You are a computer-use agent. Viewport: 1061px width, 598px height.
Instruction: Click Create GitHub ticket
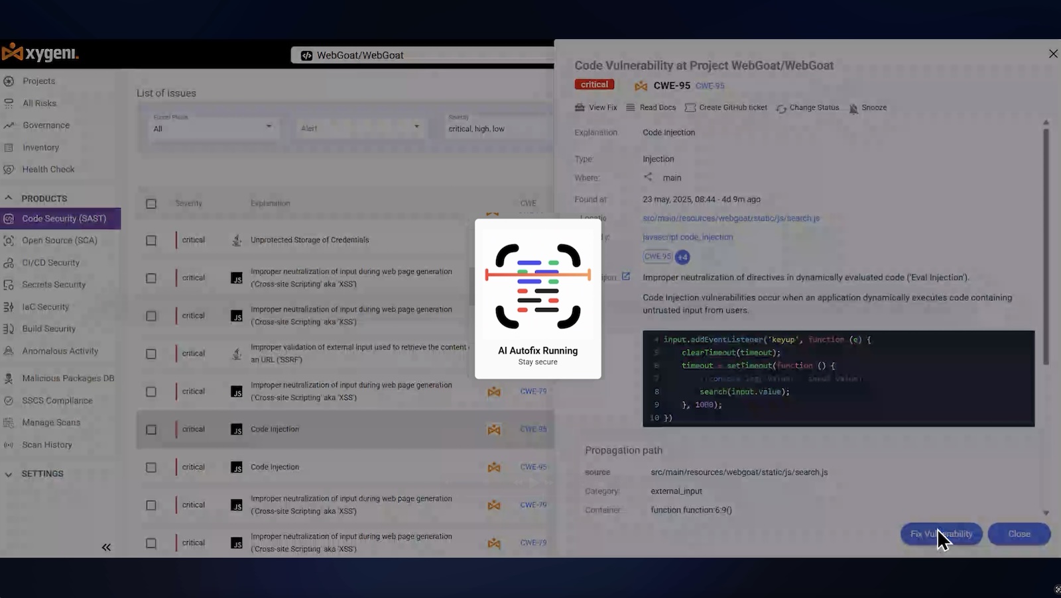726,107
